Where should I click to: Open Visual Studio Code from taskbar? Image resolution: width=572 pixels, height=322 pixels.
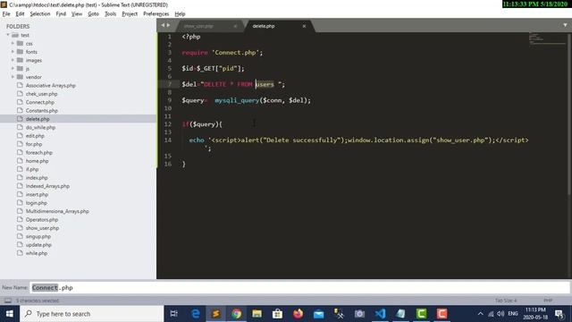(x=380, y=314)
